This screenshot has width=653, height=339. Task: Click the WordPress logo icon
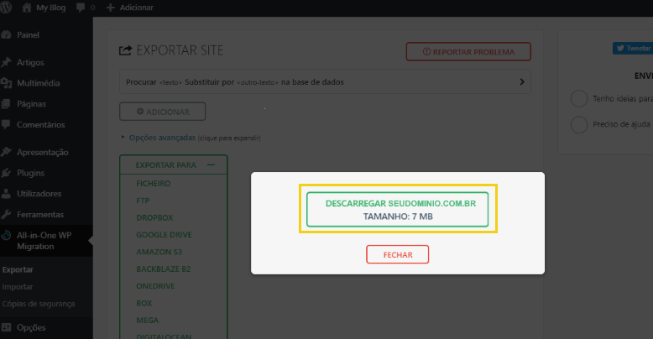5,8
